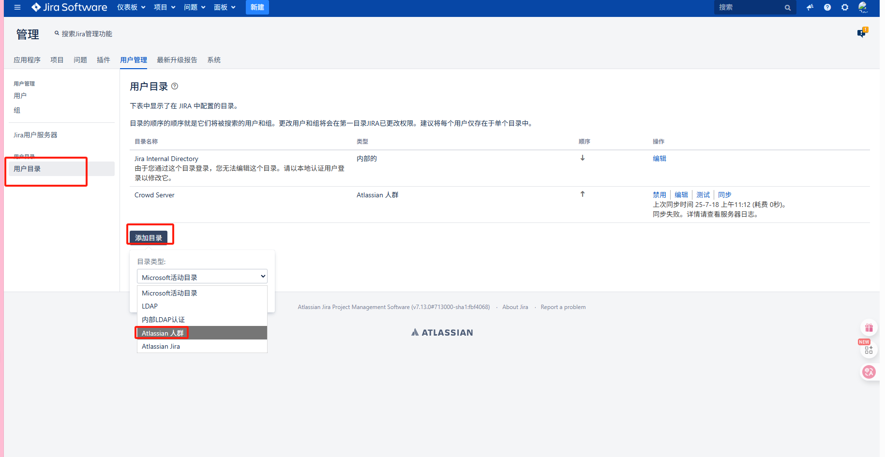Open the About Jira footer link
885x457 pixels.
[515, 307]
